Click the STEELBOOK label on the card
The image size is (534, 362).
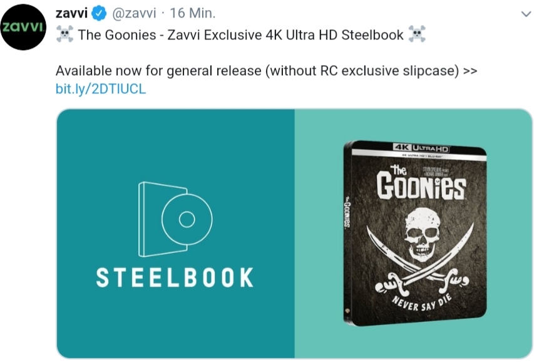pyautogui.click(x=175, y=277)
